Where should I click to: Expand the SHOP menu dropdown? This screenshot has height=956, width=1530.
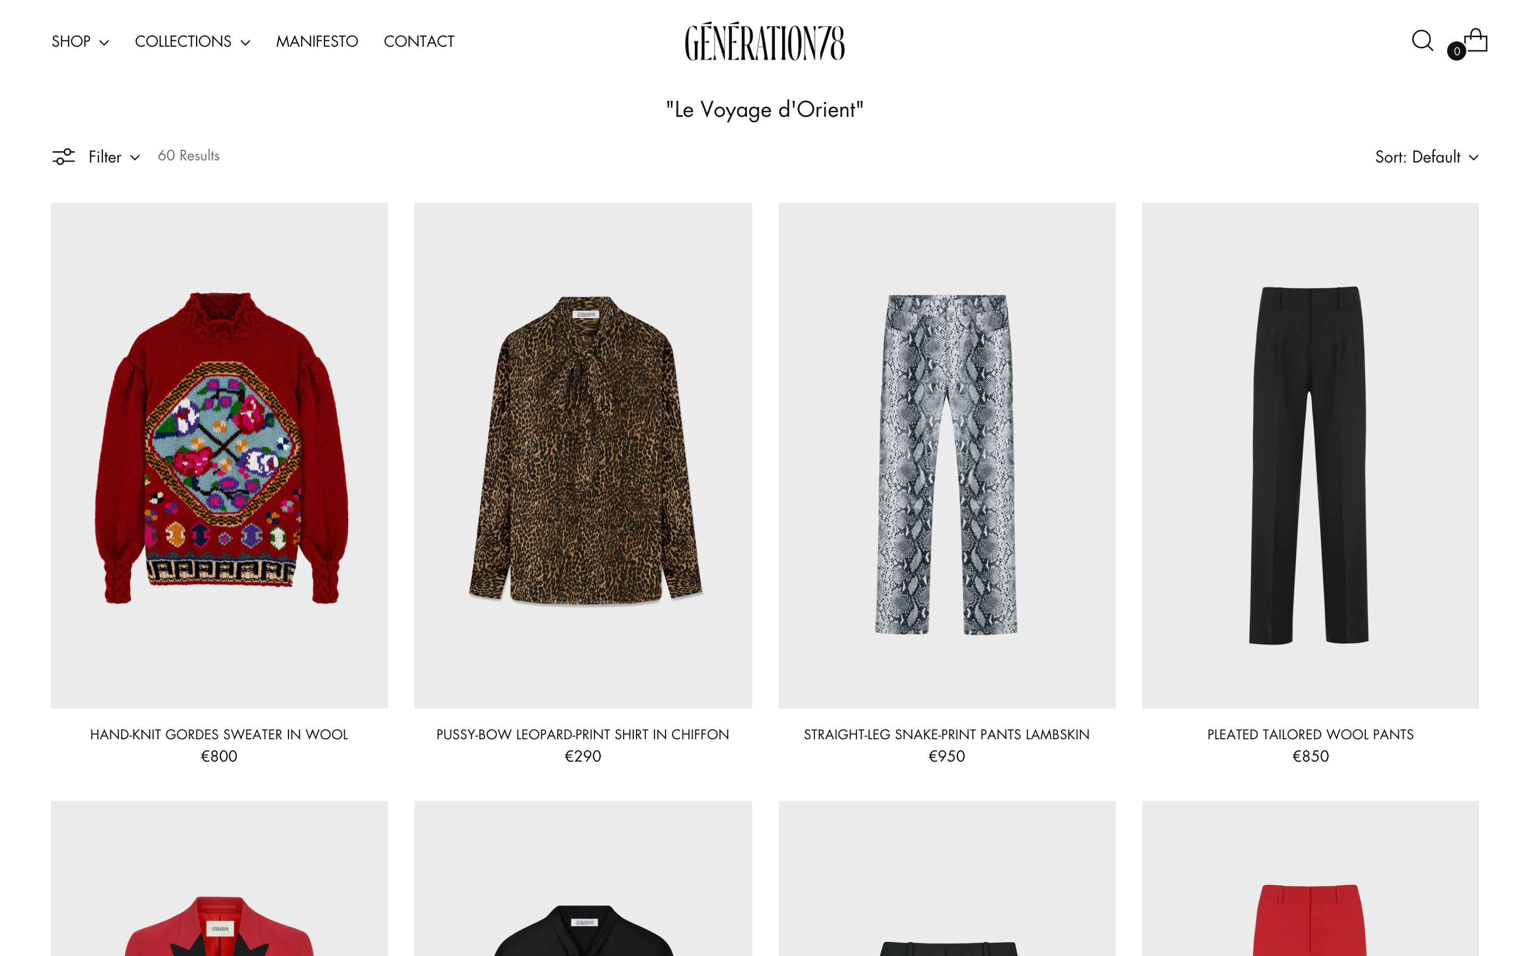(80, 42)
